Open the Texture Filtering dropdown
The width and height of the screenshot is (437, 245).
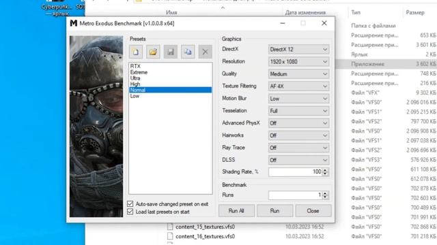tap(298, 86)
